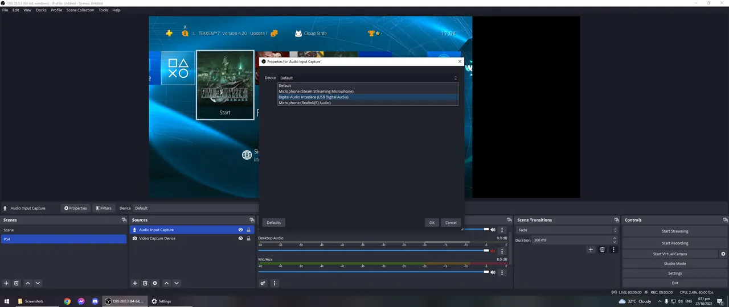Open transition properties three-dot menu
The image size is (729, 307).
pyautogui.click(x=613, y=250)
